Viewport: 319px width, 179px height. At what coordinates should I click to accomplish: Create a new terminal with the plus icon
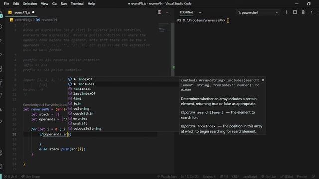point(286,12)
